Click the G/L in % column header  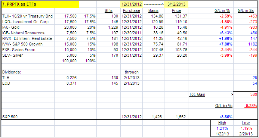(222, 10)
